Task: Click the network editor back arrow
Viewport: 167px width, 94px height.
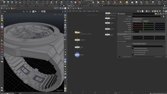Action: pos(68,8)
